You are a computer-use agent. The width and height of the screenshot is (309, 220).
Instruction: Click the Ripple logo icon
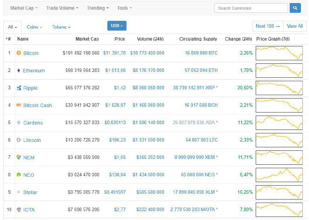point(19,88)
